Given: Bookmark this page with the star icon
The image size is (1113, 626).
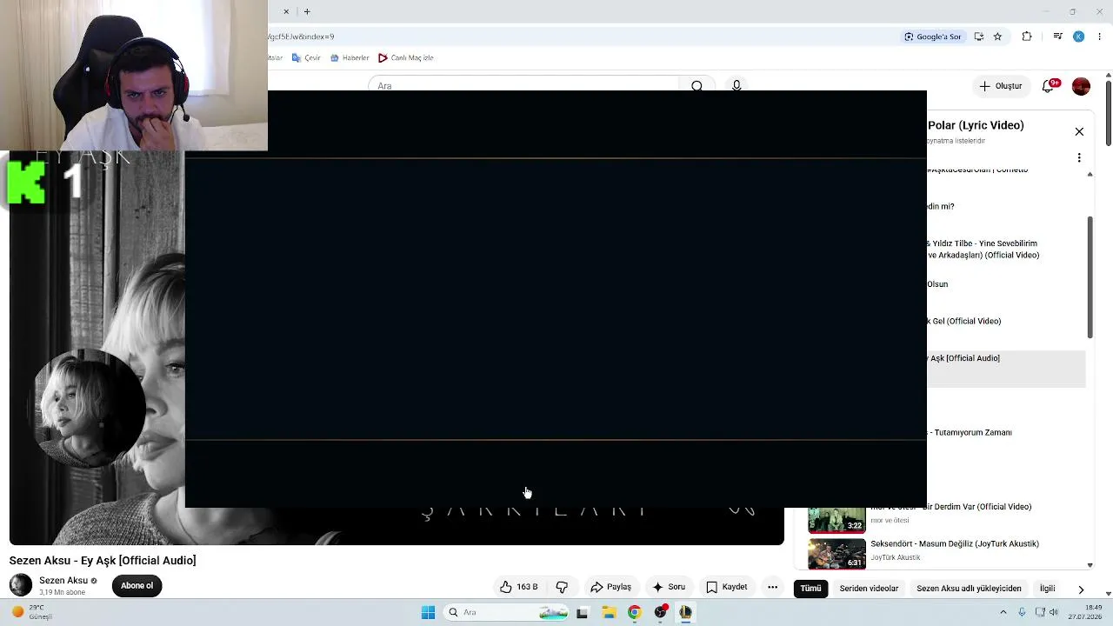Looking at the screenshot, I should click(x=997, y=37).
